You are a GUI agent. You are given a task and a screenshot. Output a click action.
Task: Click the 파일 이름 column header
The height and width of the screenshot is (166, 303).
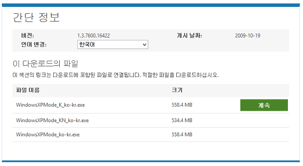(28, 90)
